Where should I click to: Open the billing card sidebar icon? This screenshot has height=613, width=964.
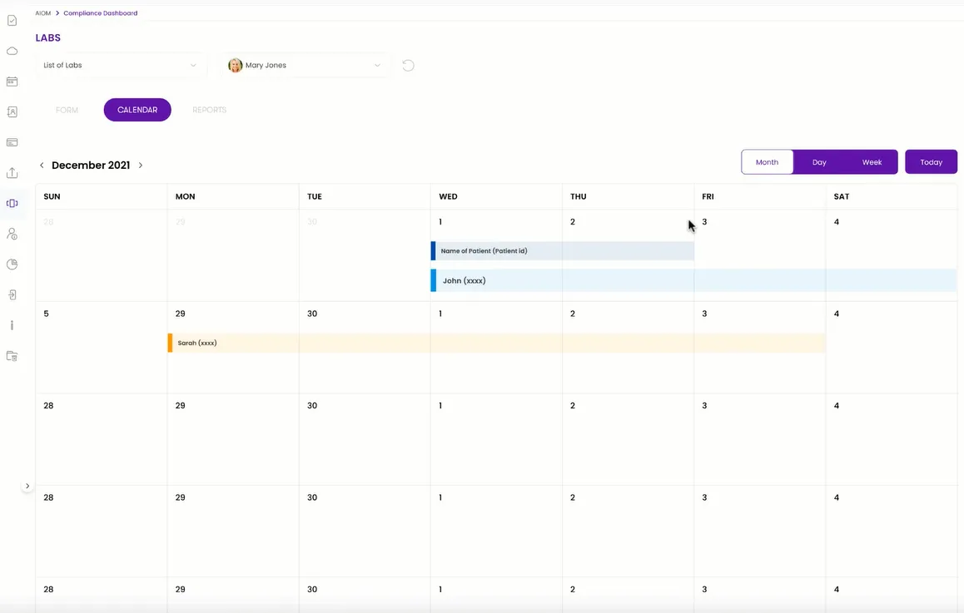12,142
